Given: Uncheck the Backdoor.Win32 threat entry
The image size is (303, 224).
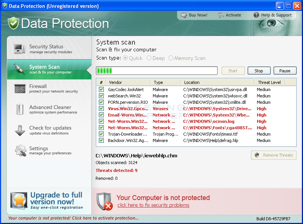Looking at the screenshot, I should click(101, 140).
